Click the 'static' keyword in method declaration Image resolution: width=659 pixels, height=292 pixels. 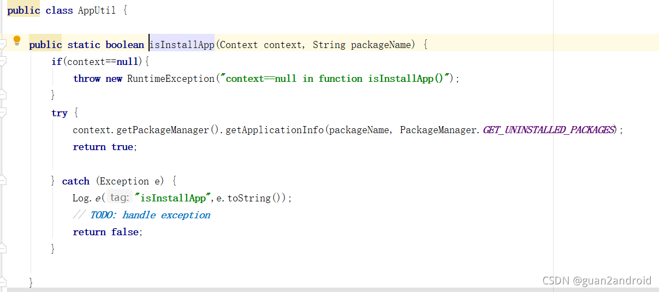(84, 45)
